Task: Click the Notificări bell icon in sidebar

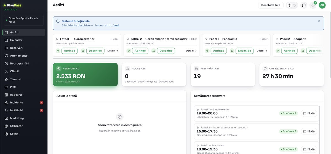Action: tap(6, 110)
